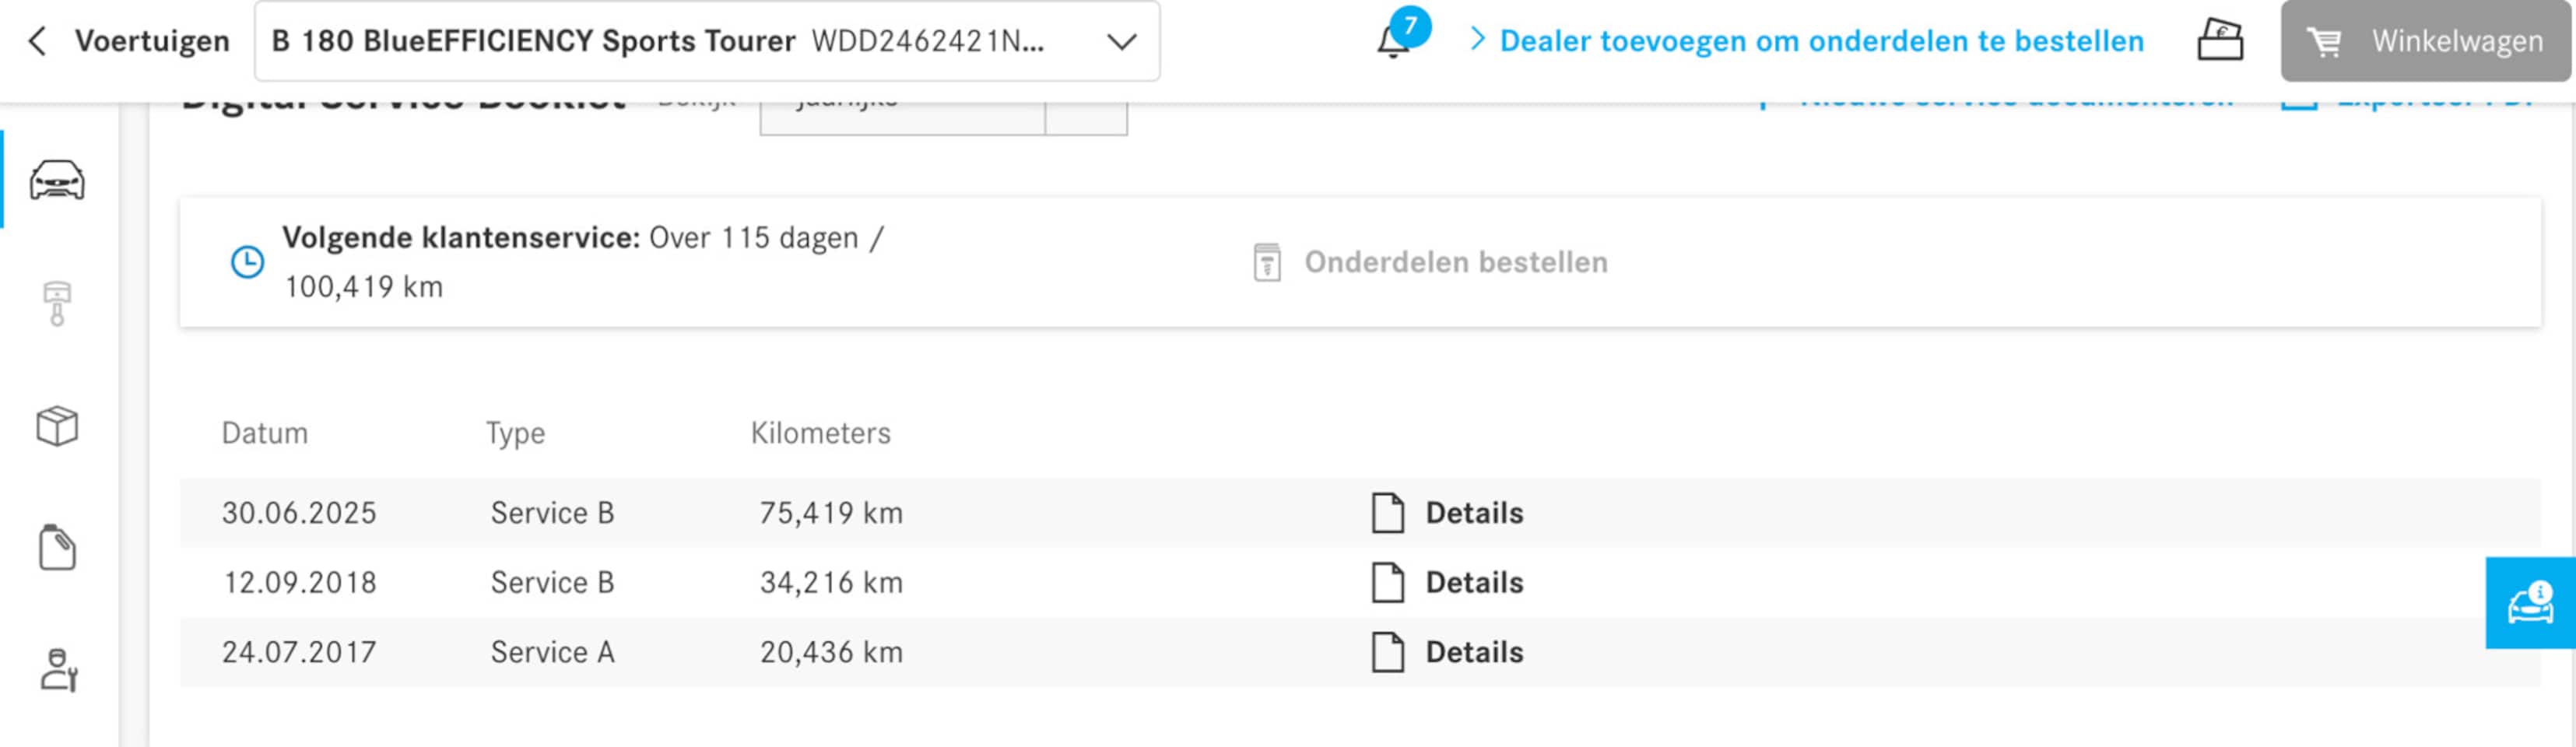This screenshot has width=2576, height=747.
Task: Expand the partially hidden jaarlijks dropdown
Action: [1085, 117]
